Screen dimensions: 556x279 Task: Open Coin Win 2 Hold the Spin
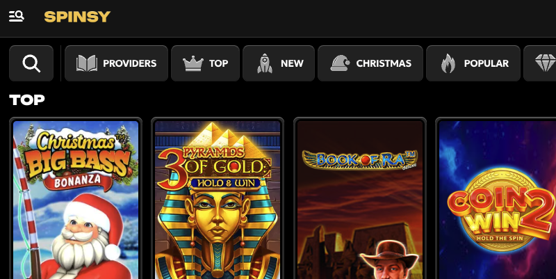coord(496,200)
